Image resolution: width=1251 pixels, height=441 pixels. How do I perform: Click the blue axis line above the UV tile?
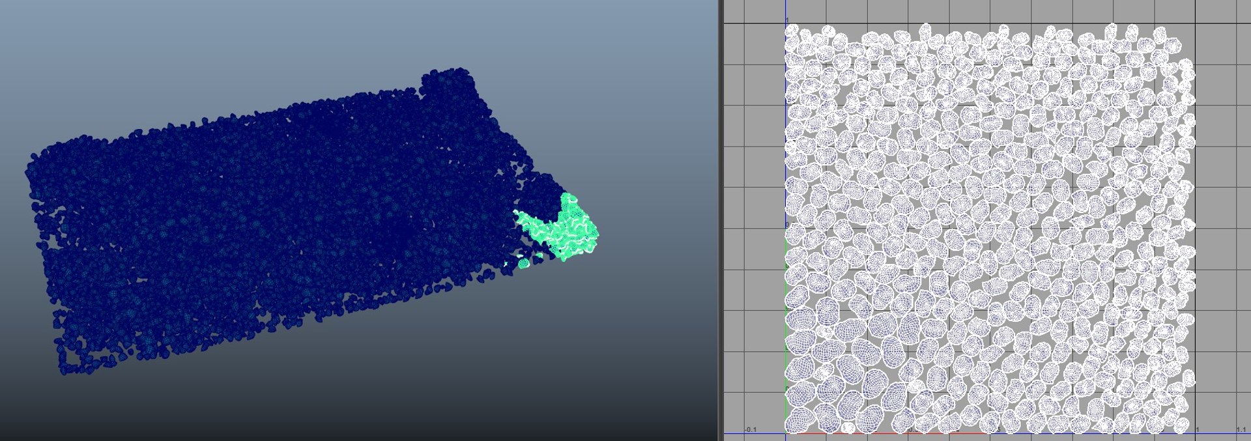click(x=785, y=12)
